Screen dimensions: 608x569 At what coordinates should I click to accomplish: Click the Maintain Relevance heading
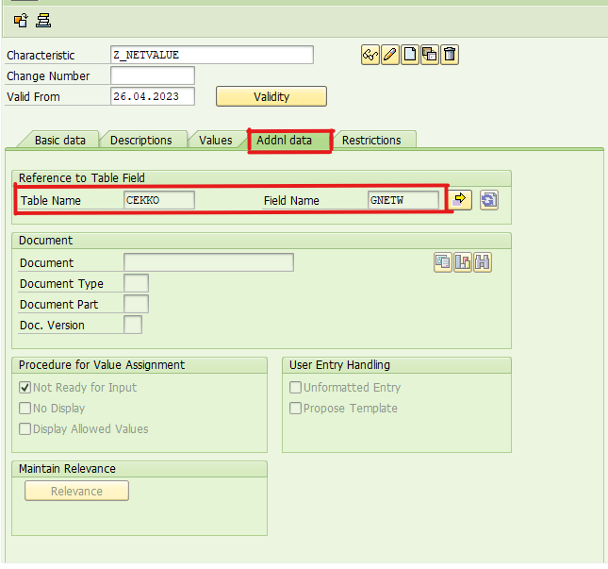[x=67, y=468]
